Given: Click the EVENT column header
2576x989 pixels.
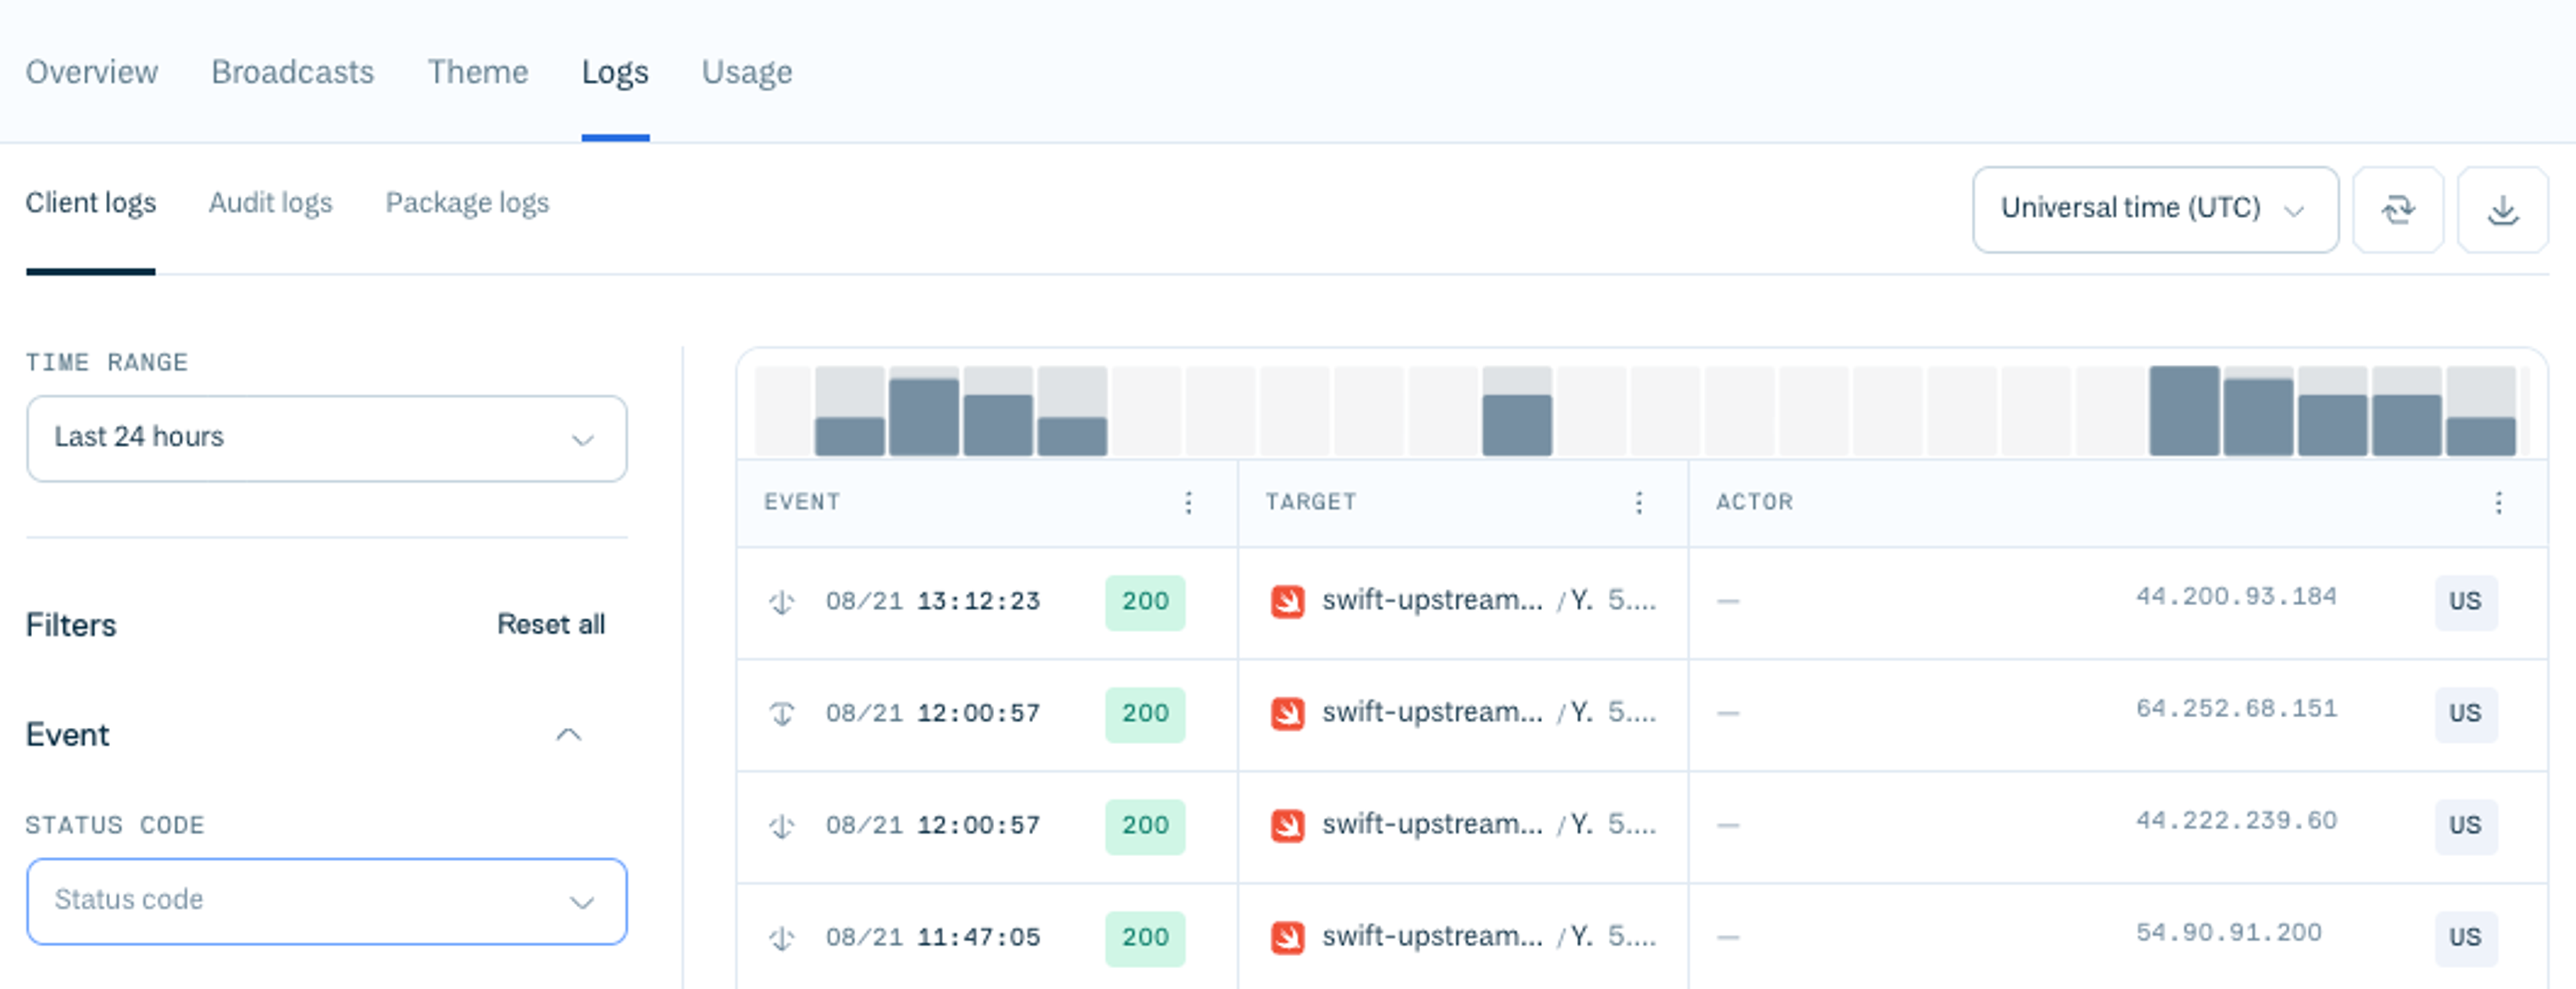Looking at the screenshot, I should point(802,502).
